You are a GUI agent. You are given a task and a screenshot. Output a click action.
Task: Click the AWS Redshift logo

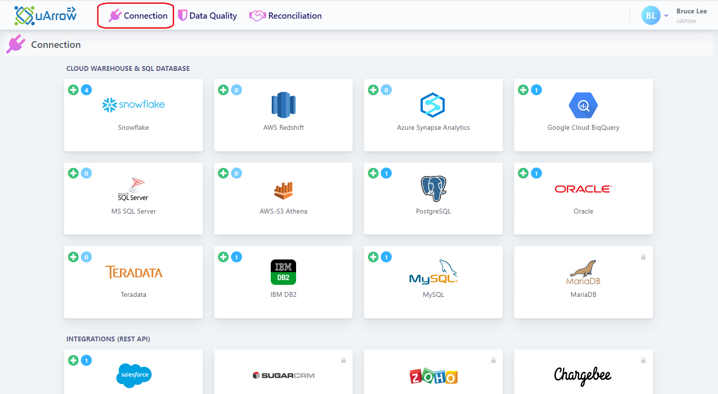(284, 105)
